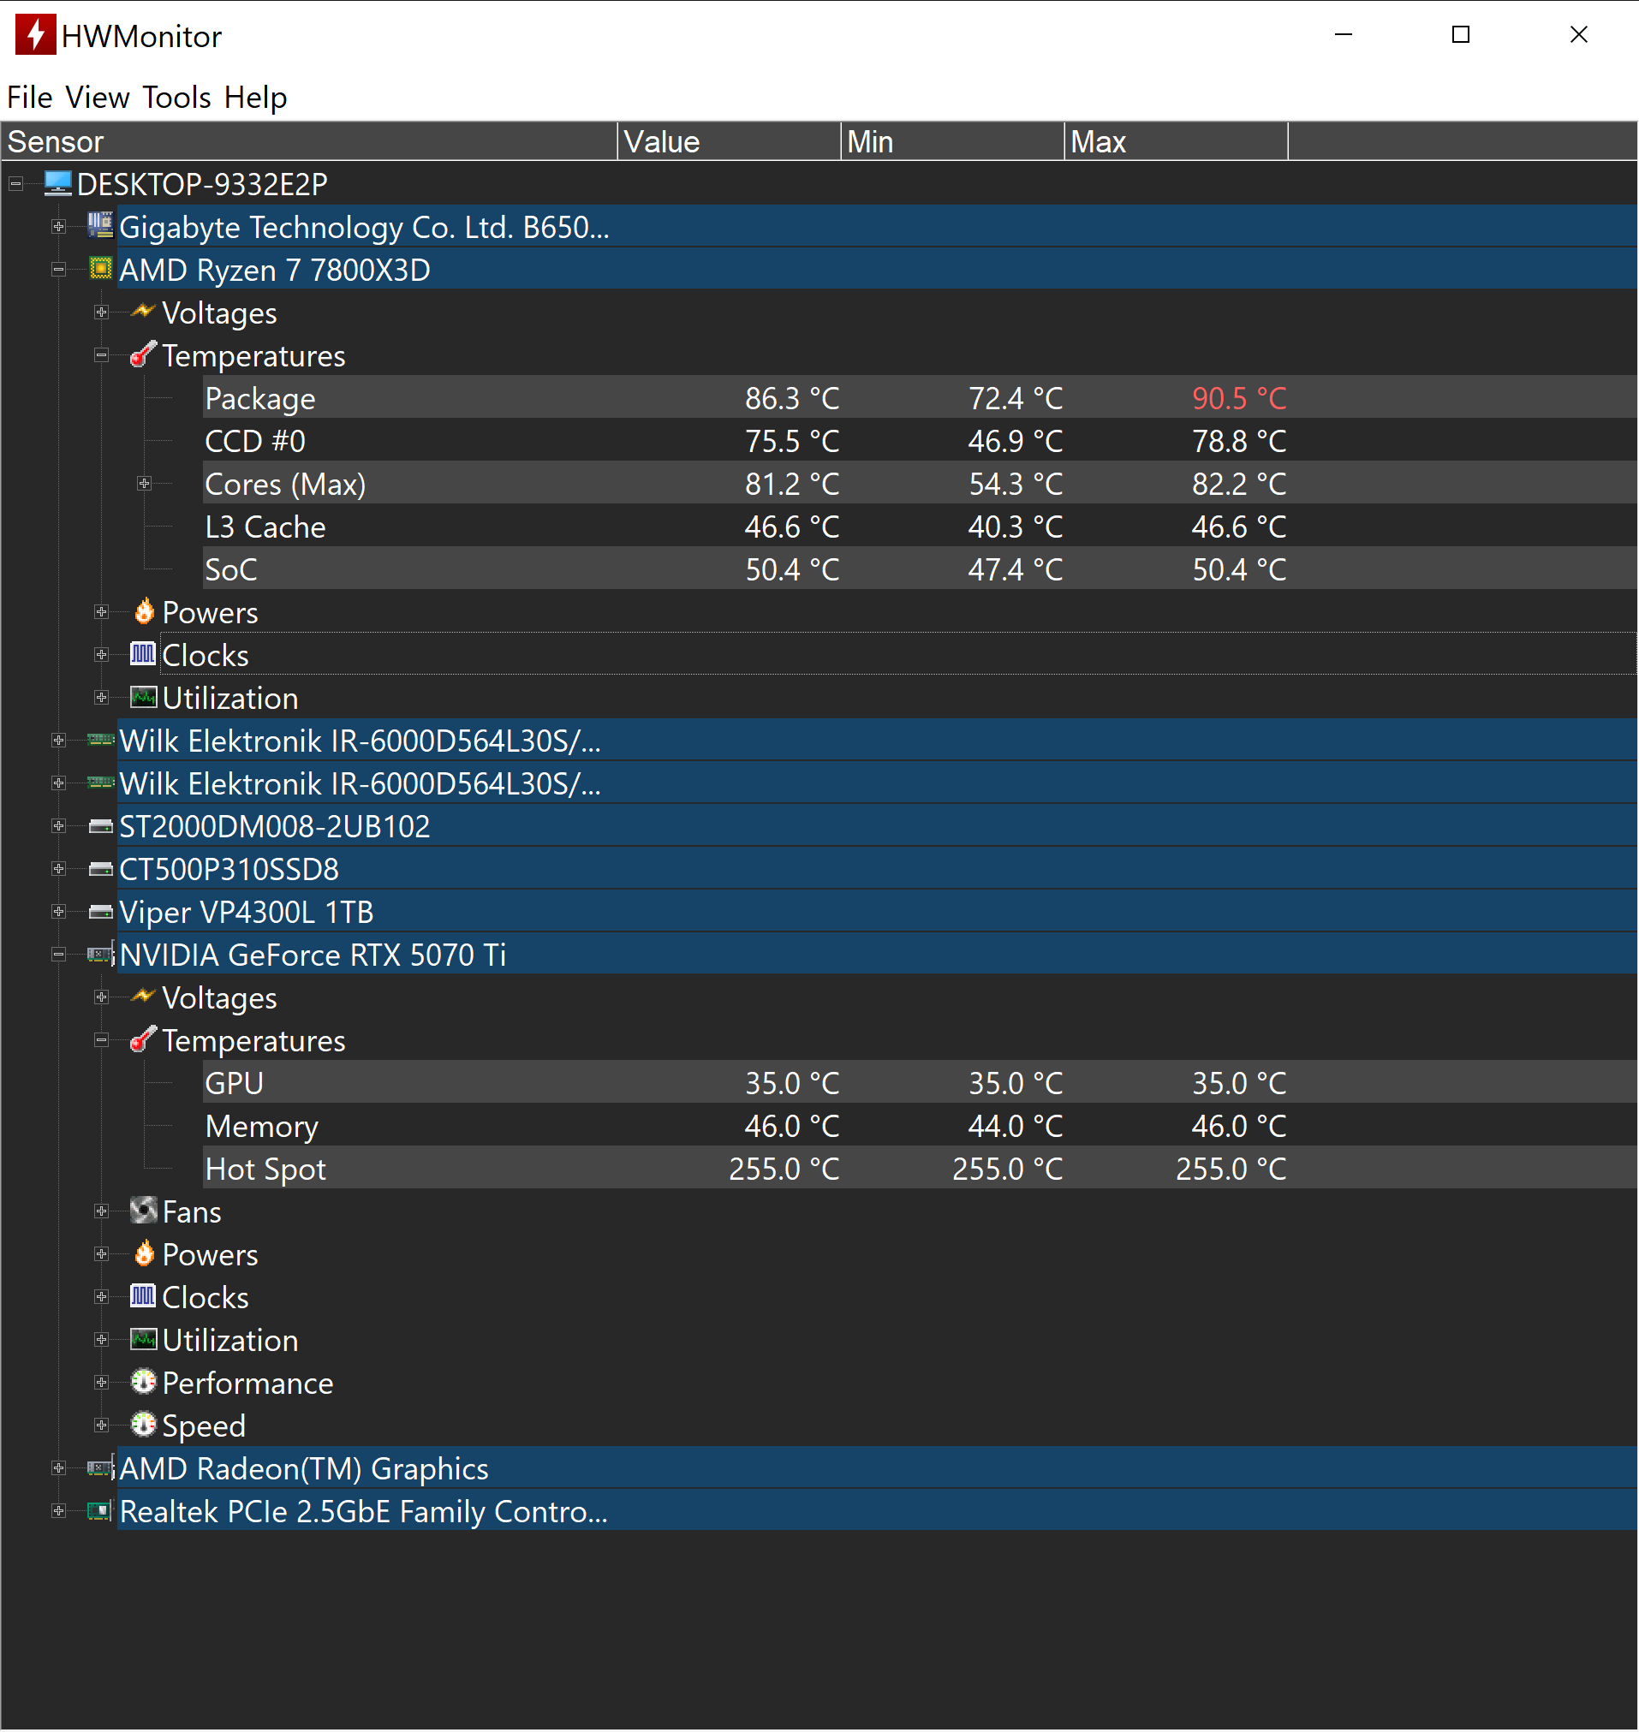The width and height of the screenshot is (1639, 1732).
Task: Expand the Cores (Max) temperature row
Action: pos(144,484)
